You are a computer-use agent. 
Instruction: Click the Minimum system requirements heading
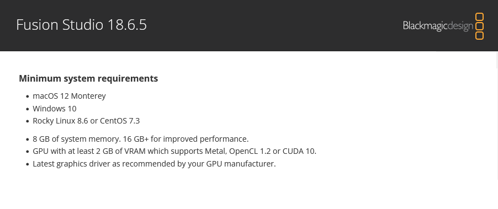(x=88, y=78)
